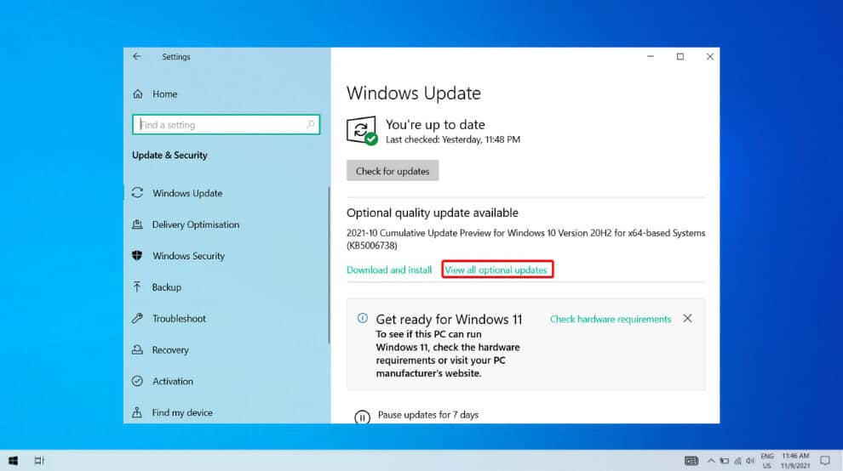Click the network tray icon
843x471 pixels.
pos(737,461)
